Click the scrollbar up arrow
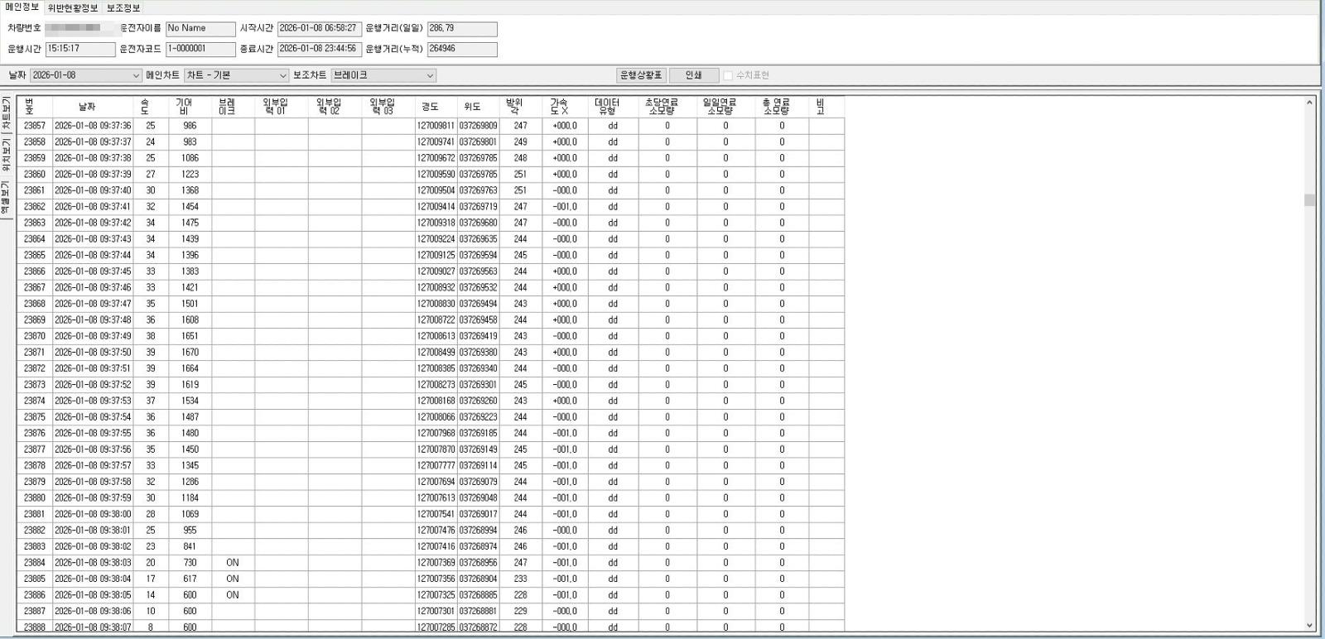This screenshot has height=639, width=1325. click(x=1309, y=103)
